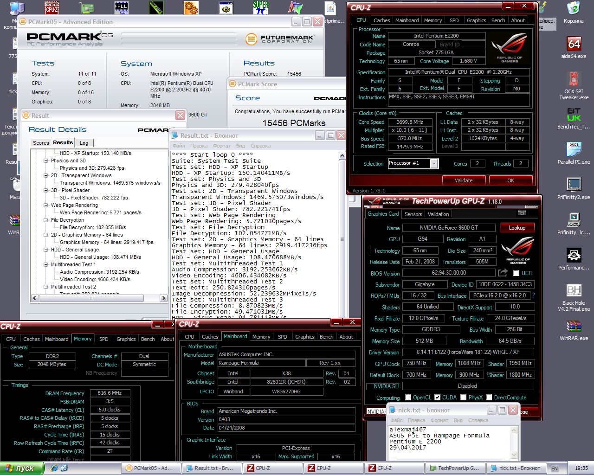Screen dimensions: 594x475
Task: Open the Sensors tab in GPU-Z
Action: tap(413, 214)
